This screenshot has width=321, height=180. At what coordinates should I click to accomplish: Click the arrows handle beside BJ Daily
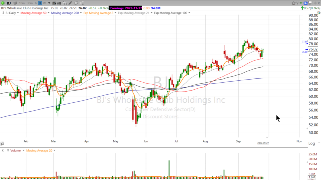point(3,13)
